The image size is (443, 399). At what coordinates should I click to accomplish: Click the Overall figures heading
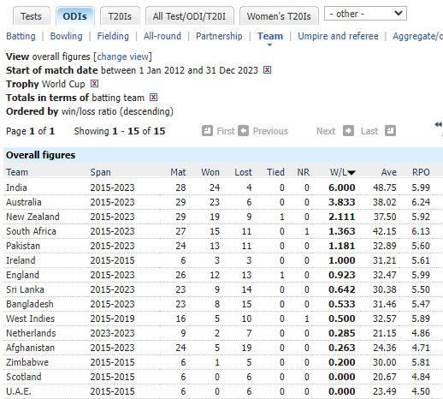coord(40,155)
